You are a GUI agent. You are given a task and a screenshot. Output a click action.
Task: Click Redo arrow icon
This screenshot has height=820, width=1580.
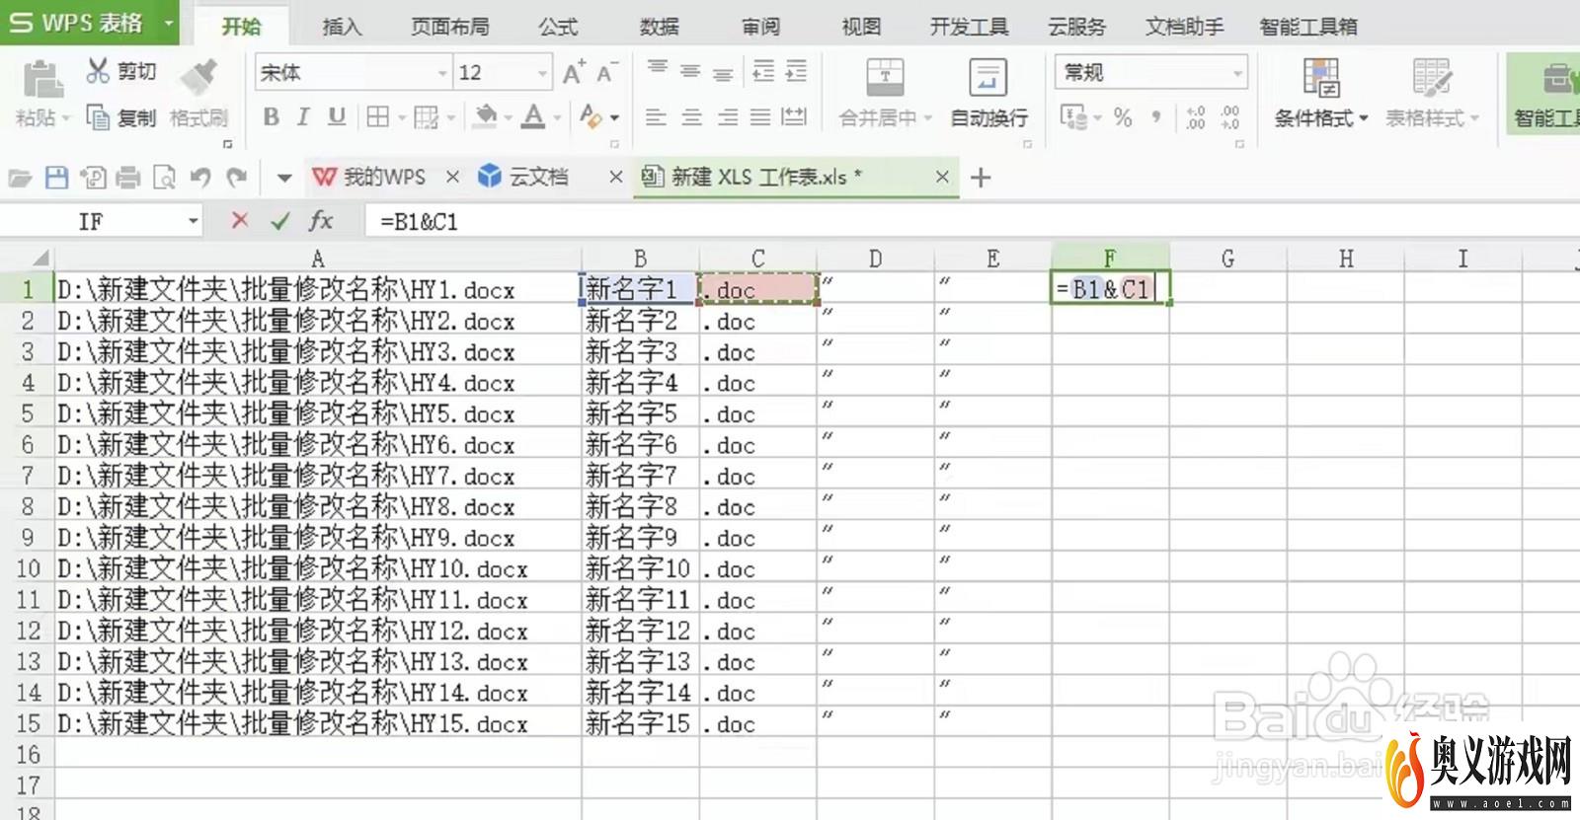(x=236, y=178)
